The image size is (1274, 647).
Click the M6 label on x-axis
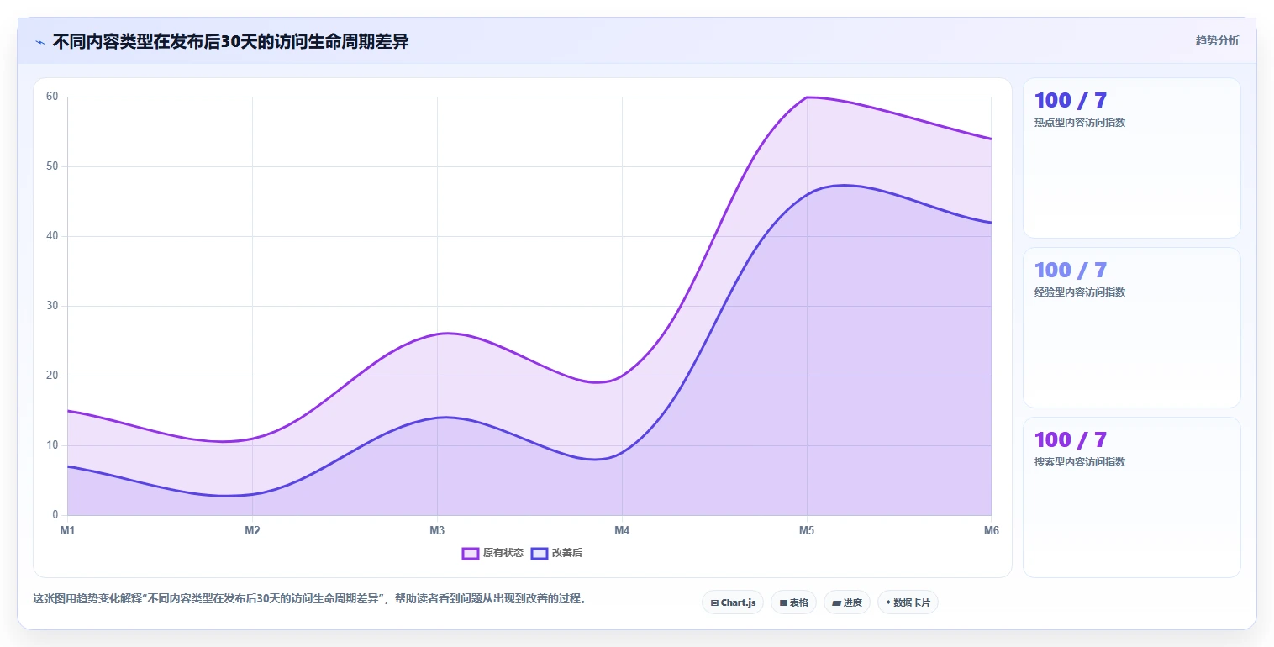pos(991,530)
